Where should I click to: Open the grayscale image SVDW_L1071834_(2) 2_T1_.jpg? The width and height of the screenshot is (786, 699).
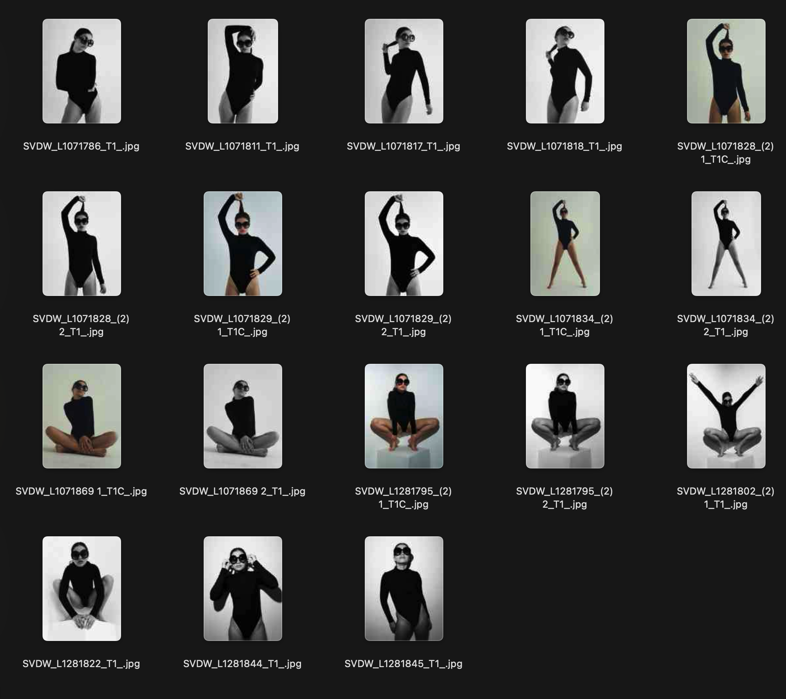pos(726,244)
